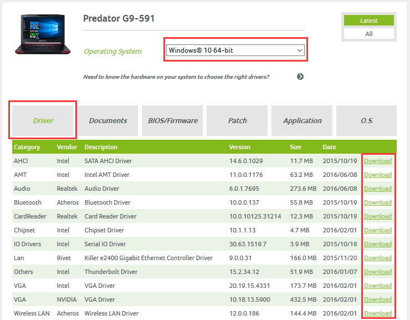Click the Vendor column header
The width and height of the screenshot is (410, 320).
(x=67, y=147)
